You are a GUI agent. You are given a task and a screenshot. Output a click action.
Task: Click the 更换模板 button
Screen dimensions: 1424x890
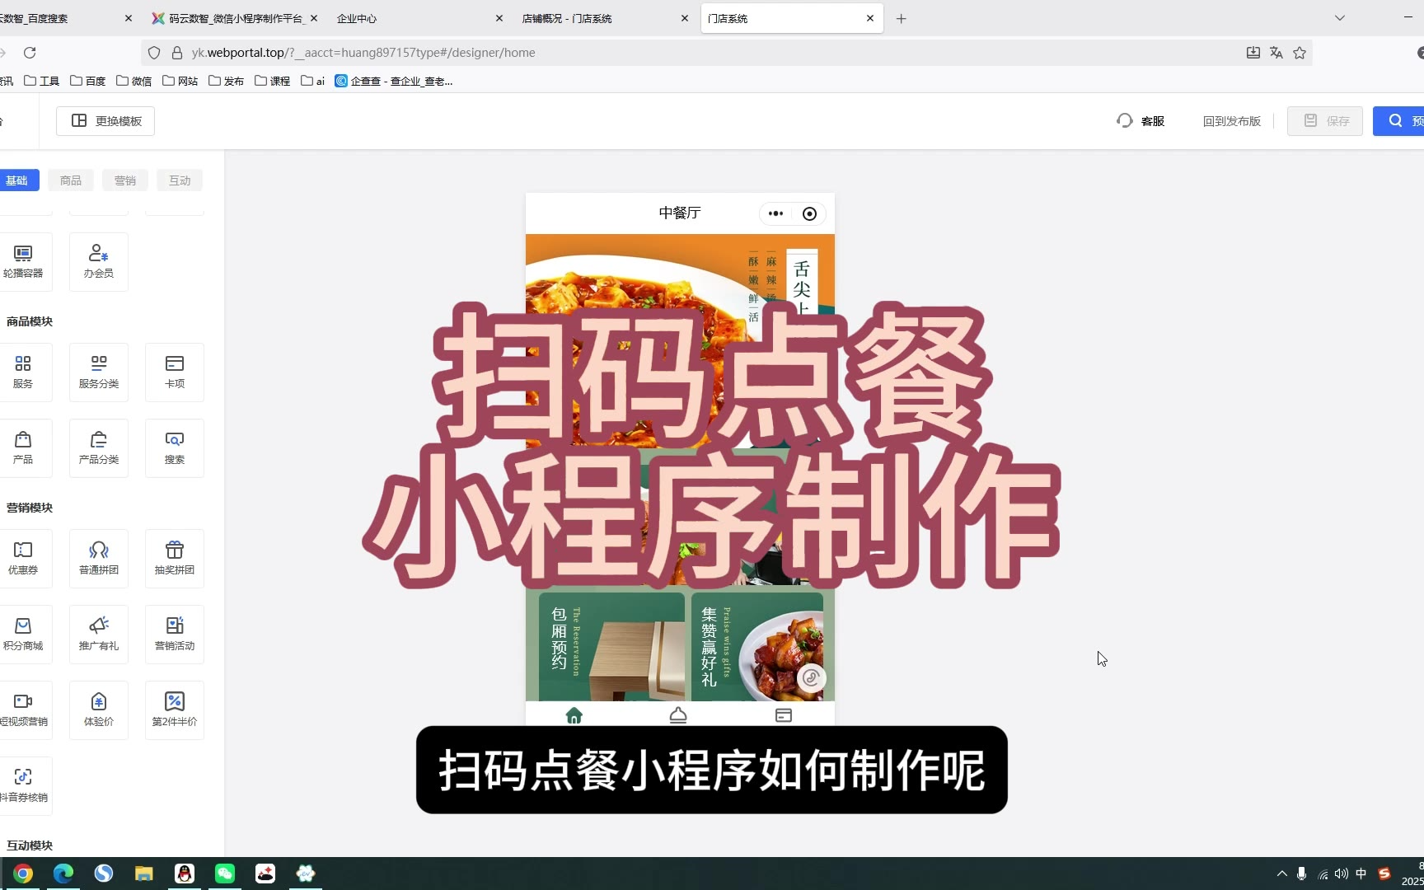point(105,121)
